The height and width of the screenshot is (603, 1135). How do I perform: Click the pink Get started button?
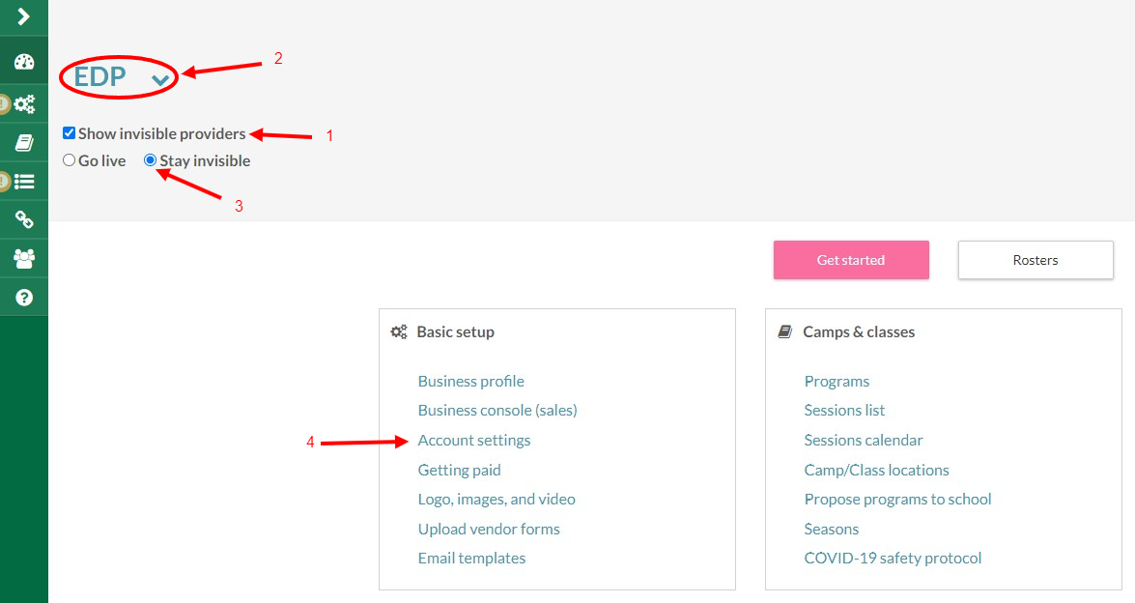(x=851, y=260)
